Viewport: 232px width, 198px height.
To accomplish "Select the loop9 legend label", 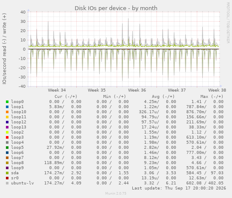I will tap(17, 168).
